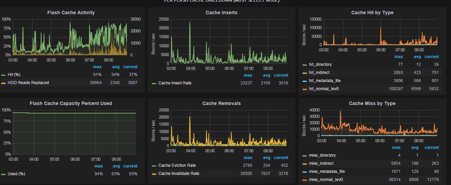Toggle the Cache Invalidate Rate legend series
This screenshot has height=185, width=451.
(179, 174)
